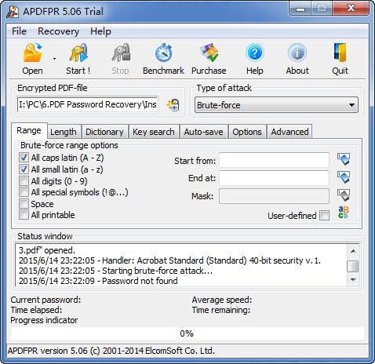This screenshot has width=375, height=364.
Task: Click the Open file toolbar icon
Action: [32, 53]
